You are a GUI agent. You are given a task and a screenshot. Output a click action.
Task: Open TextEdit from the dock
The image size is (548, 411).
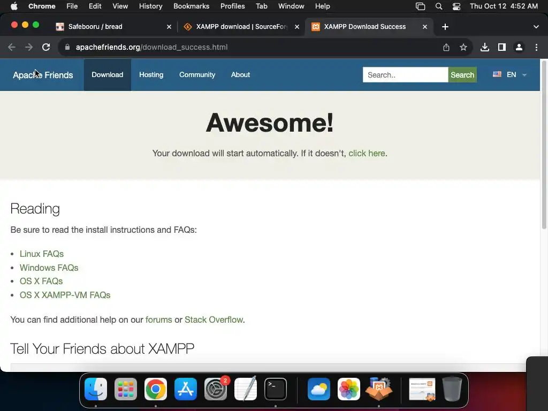(246, 389)
